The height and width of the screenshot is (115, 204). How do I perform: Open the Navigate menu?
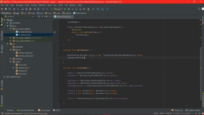[19, 5]
